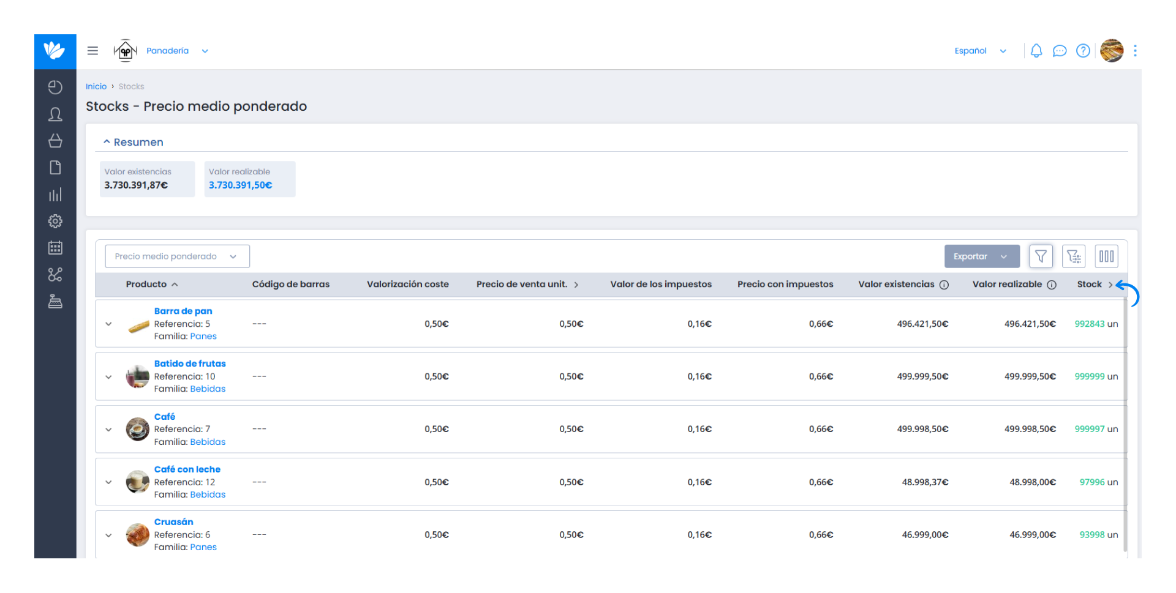Open the three-dot more options menu

pos(1135,51)
